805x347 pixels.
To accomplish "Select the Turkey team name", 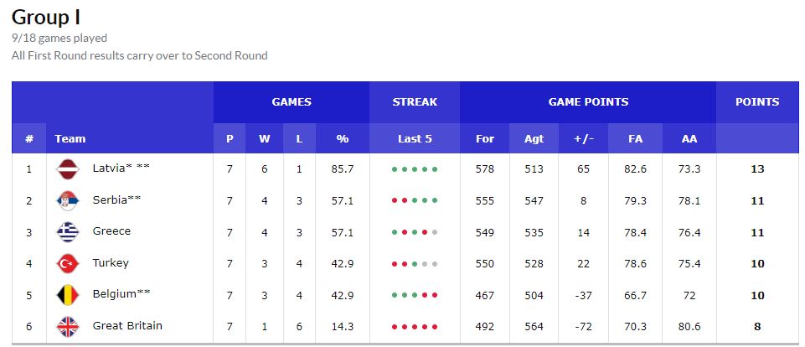I will tap(111, 263).
